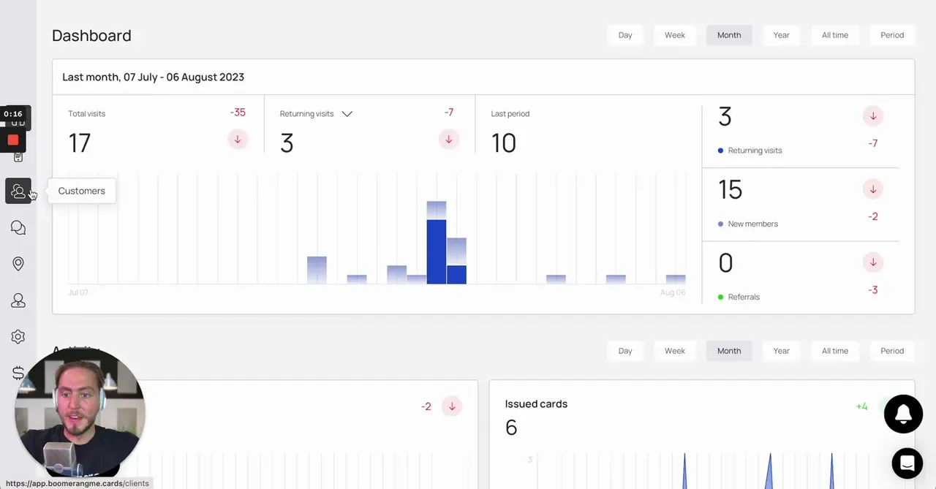Screen dimensions: 936x489
Task: Click the Last period value 10
Action: [504, 143]
